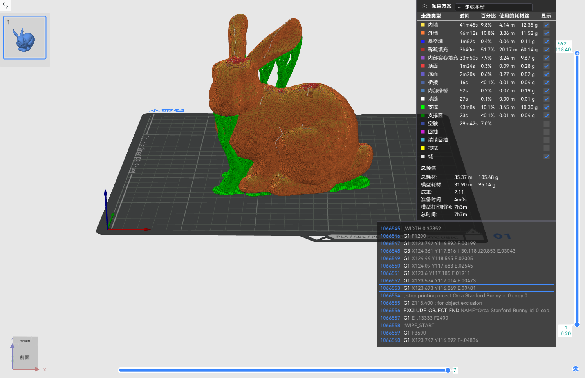The image size is (585, 378).
Task: Select plate 1 bunny thumbnail
Action: [25, 38]
